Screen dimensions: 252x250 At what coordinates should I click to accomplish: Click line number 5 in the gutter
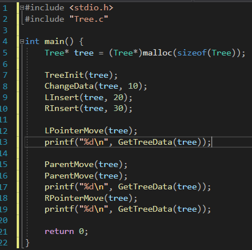tap(5, 53)
